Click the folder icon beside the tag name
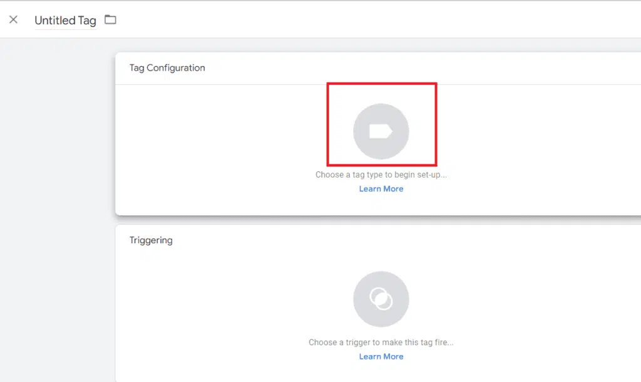Image resolution: width=641 pixels, height=382 pixels. [110, 19]
